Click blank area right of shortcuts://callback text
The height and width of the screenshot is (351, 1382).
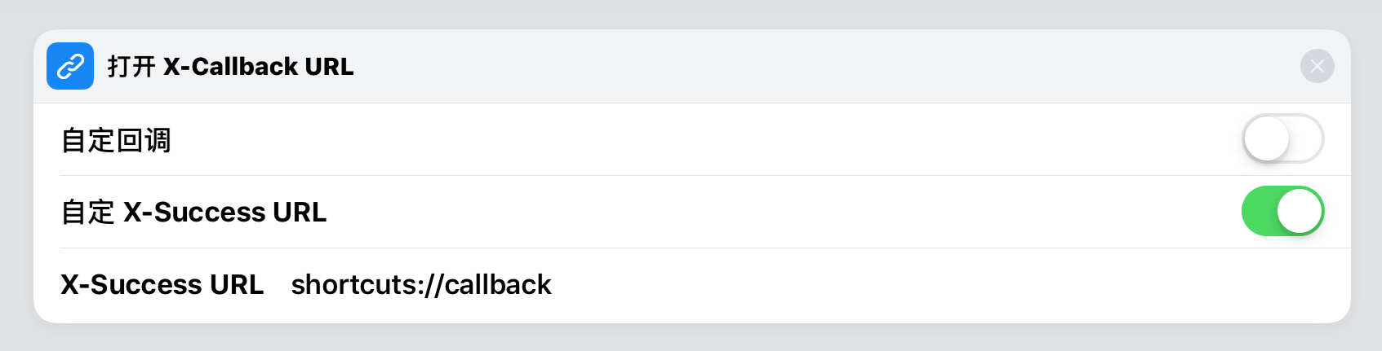(898, 284)
